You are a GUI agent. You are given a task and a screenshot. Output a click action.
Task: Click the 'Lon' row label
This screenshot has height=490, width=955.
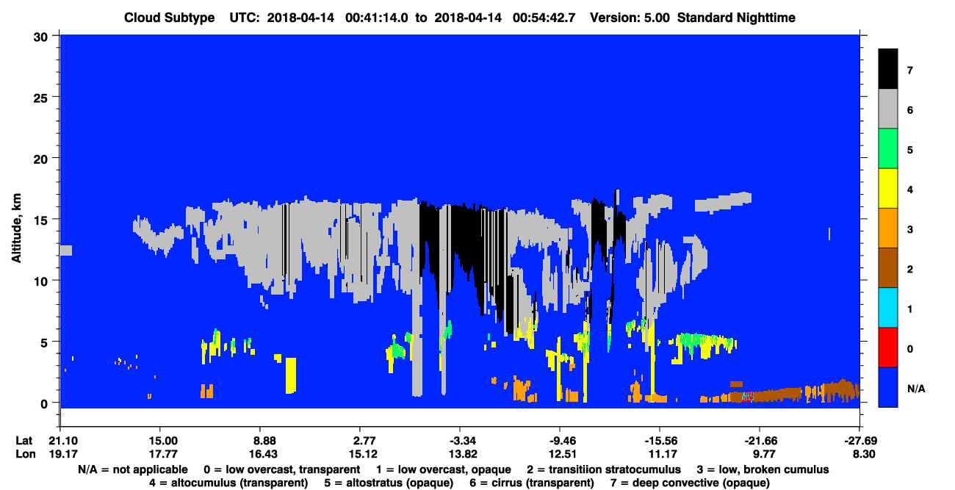pos(24,454)
